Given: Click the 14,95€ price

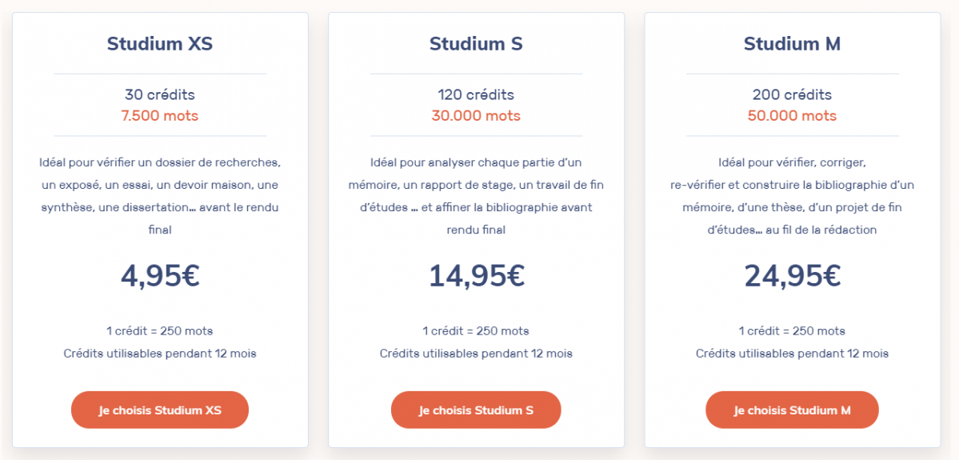Looking at the screenshot, I should tap(476, 276).
